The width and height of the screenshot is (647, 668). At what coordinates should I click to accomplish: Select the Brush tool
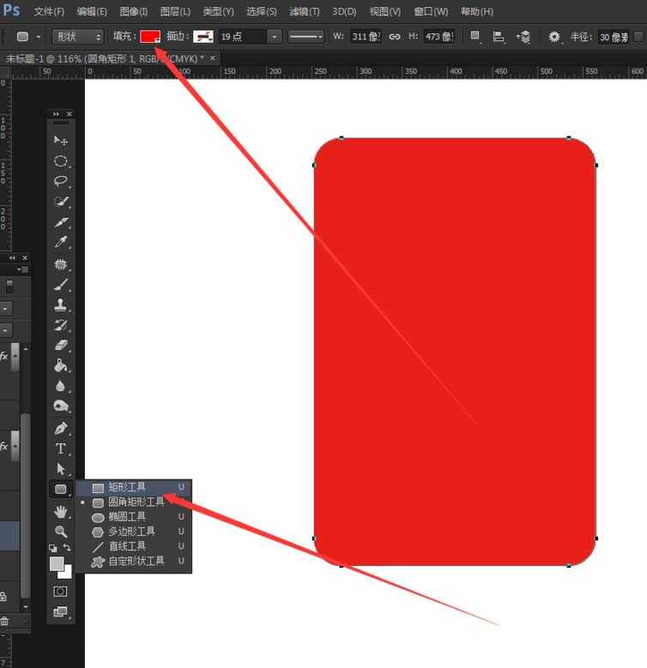coord(60,285)
